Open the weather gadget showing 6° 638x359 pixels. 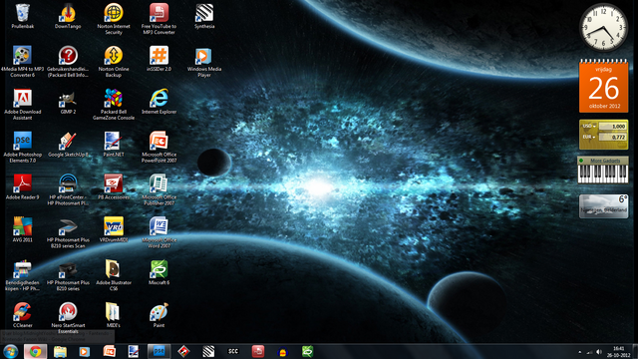point(603,206)
